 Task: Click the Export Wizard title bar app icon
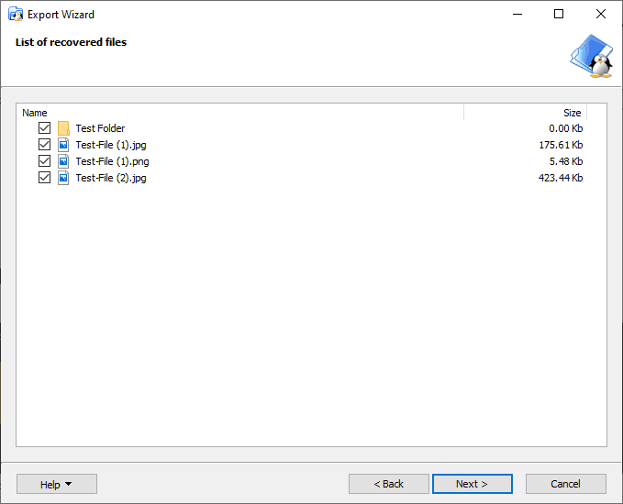[x=16, y=15]
